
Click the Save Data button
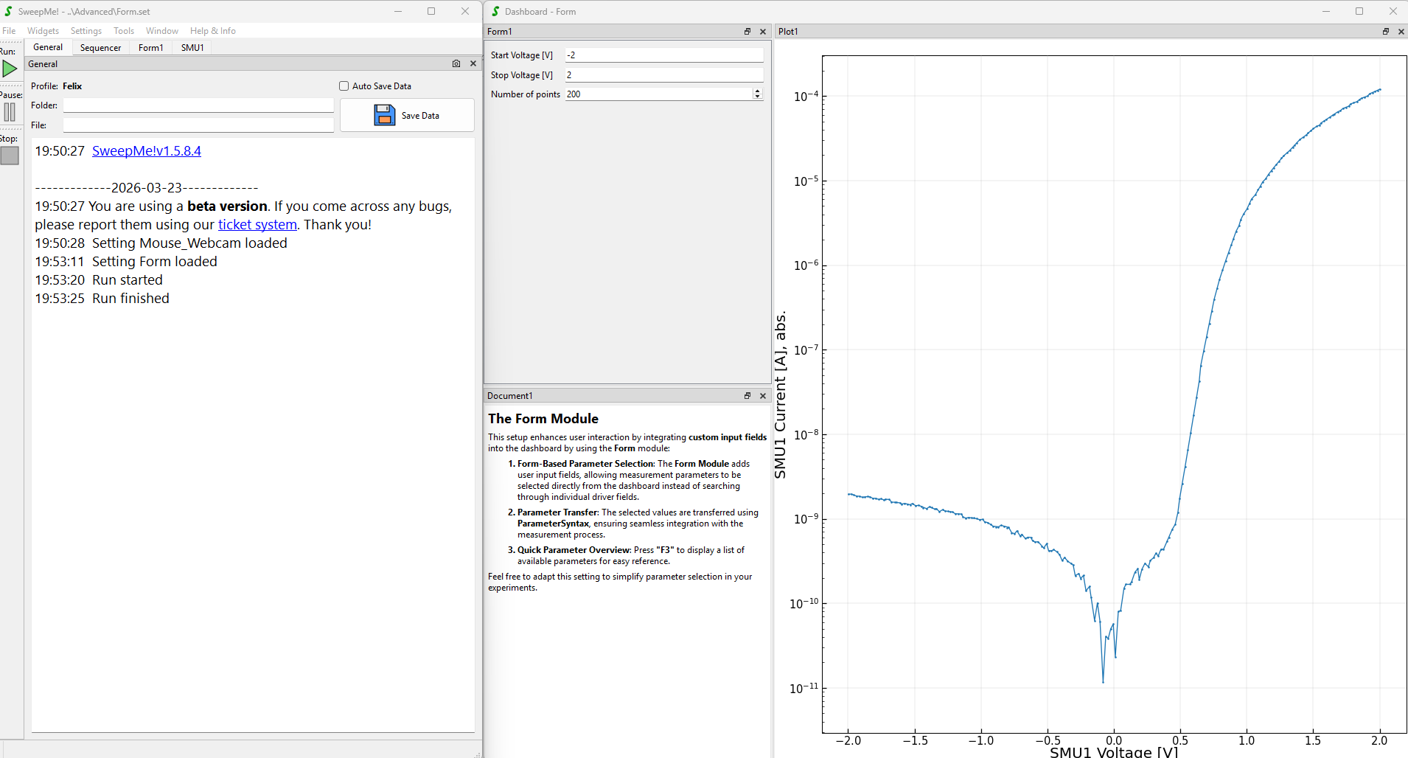(407, 116)
